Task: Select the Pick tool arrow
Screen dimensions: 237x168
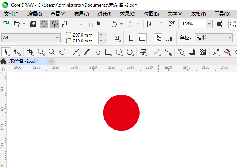Action: [6, 52]
